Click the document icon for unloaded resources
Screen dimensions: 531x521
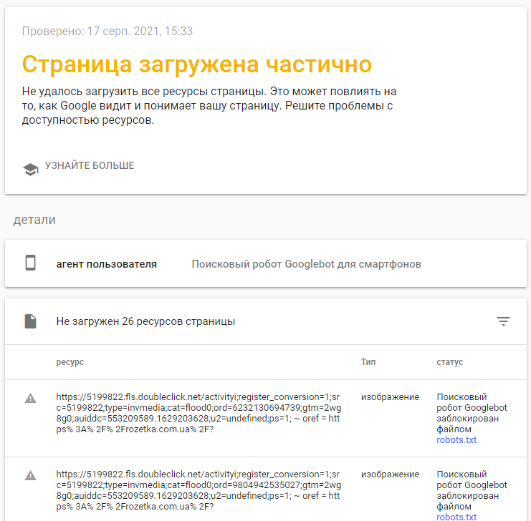coord(30,321)
